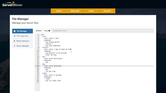Save the file with Save button
The height and width of the screenshot is (93, 166).
[x=47, y=31]
